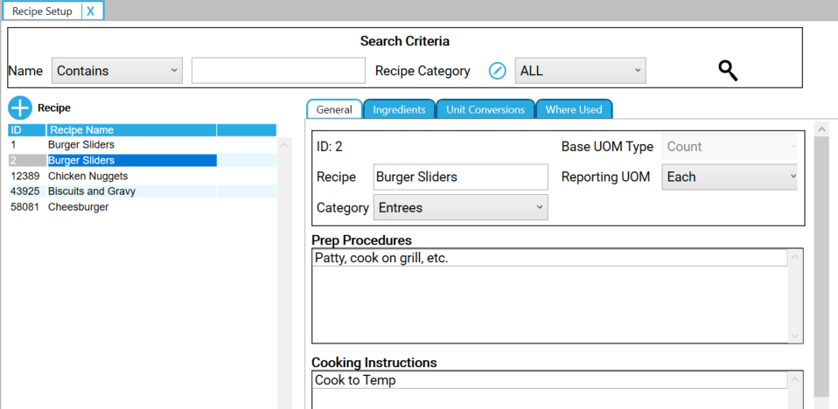Screen dimensions: 838x409
Task: Go to the Where Used tab
Action: click(x=574, y=109)
